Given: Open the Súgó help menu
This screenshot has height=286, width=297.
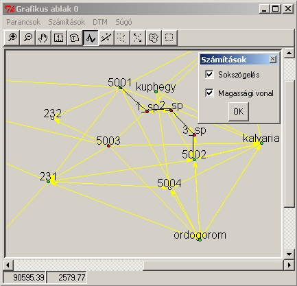Looking at the screenshot, I should pyautogui.click(x=123, y=22).
